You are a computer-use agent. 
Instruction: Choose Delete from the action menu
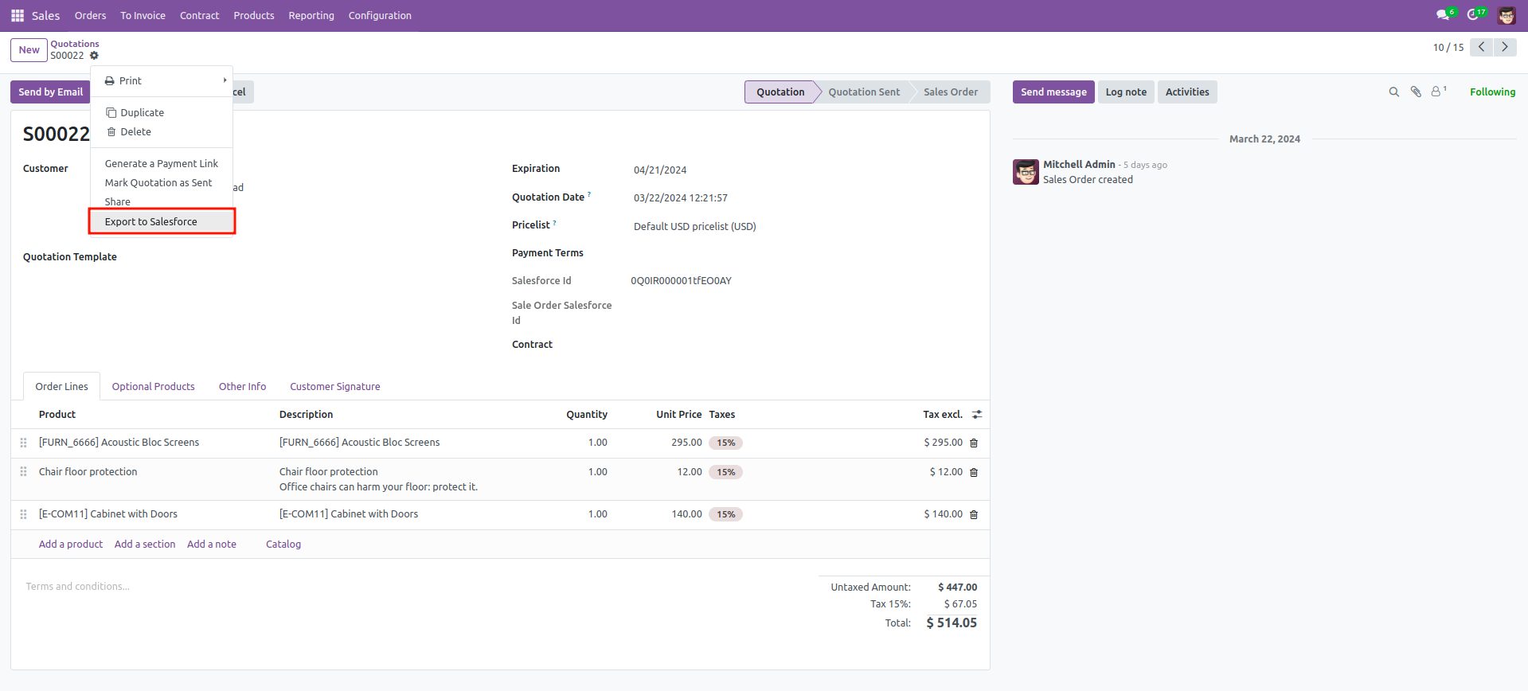point(162,132)
